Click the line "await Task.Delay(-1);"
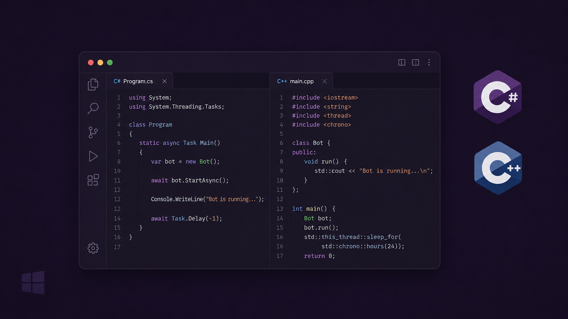The image size is (568, 319). 187,219
